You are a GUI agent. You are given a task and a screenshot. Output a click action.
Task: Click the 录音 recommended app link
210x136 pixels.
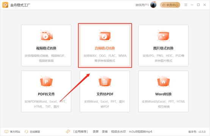[x=105, y=132]
